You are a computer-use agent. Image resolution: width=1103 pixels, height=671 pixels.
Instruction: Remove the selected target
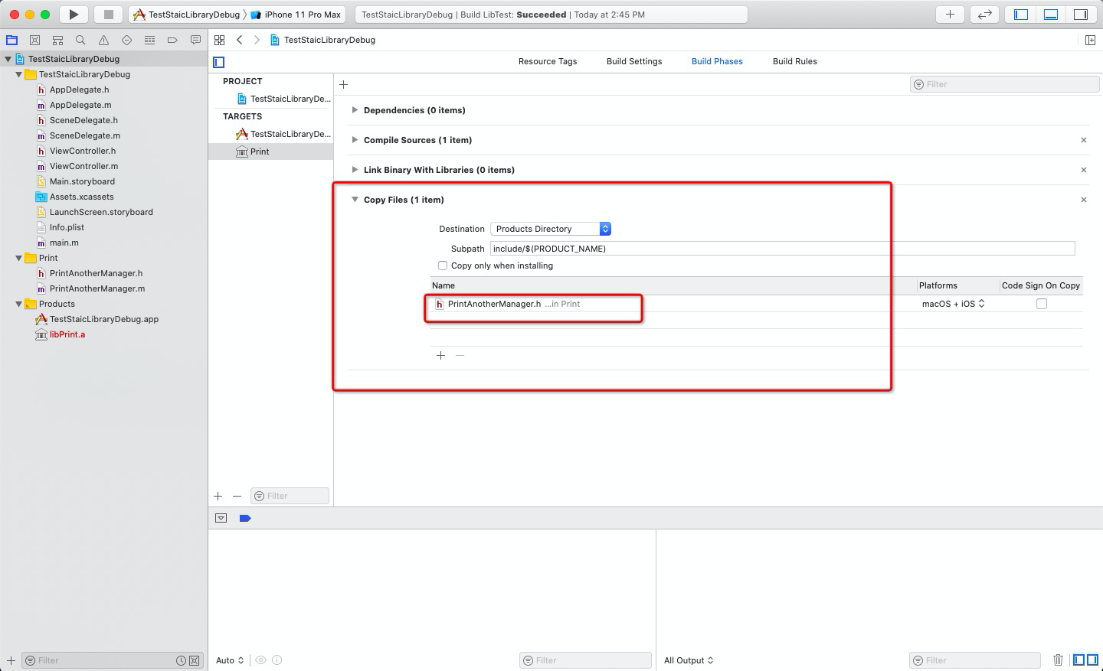click(x=237, y=496)
